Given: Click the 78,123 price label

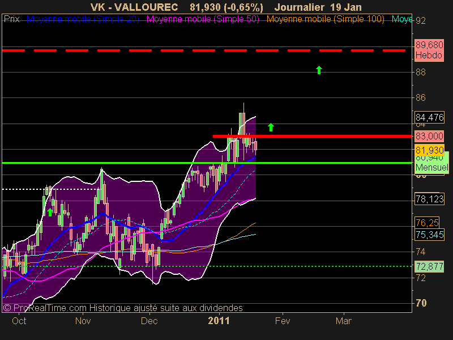Looking at the screenshot, I should (429, 199).
